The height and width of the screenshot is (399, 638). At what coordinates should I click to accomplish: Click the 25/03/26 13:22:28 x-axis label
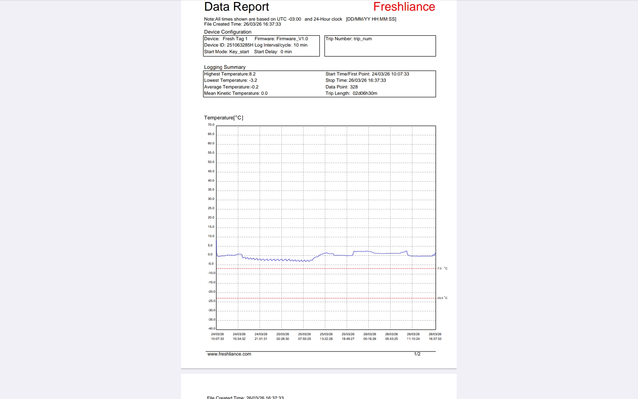[x=326, y=336]
